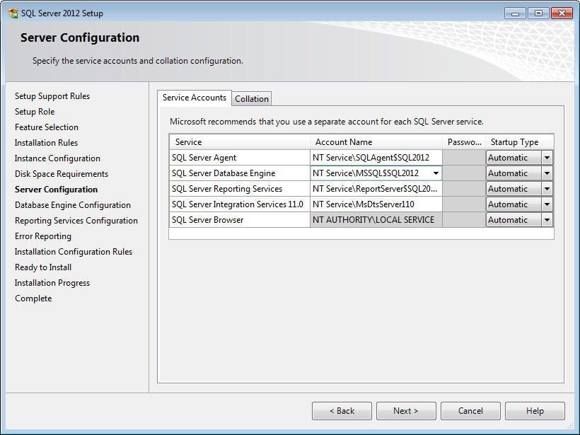Click password cell for SQL Server Database Engine
Image resolution: width=580 pixels, height=435 pixels.
tap(464, 173)
